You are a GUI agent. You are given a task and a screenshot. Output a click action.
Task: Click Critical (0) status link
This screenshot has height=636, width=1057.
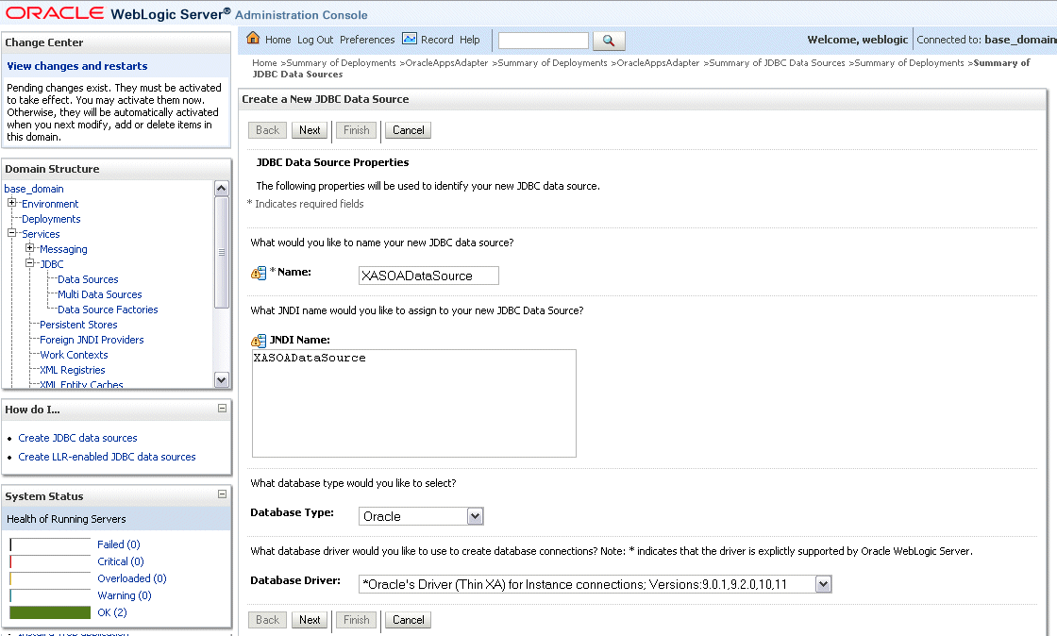point(121,561)
